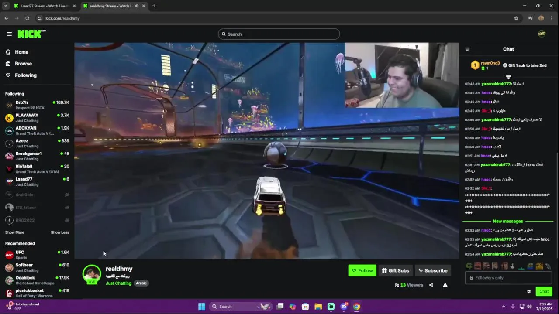Insert the green Pepe-style emote in the emote row
The image size is (559, 314).
469,266
